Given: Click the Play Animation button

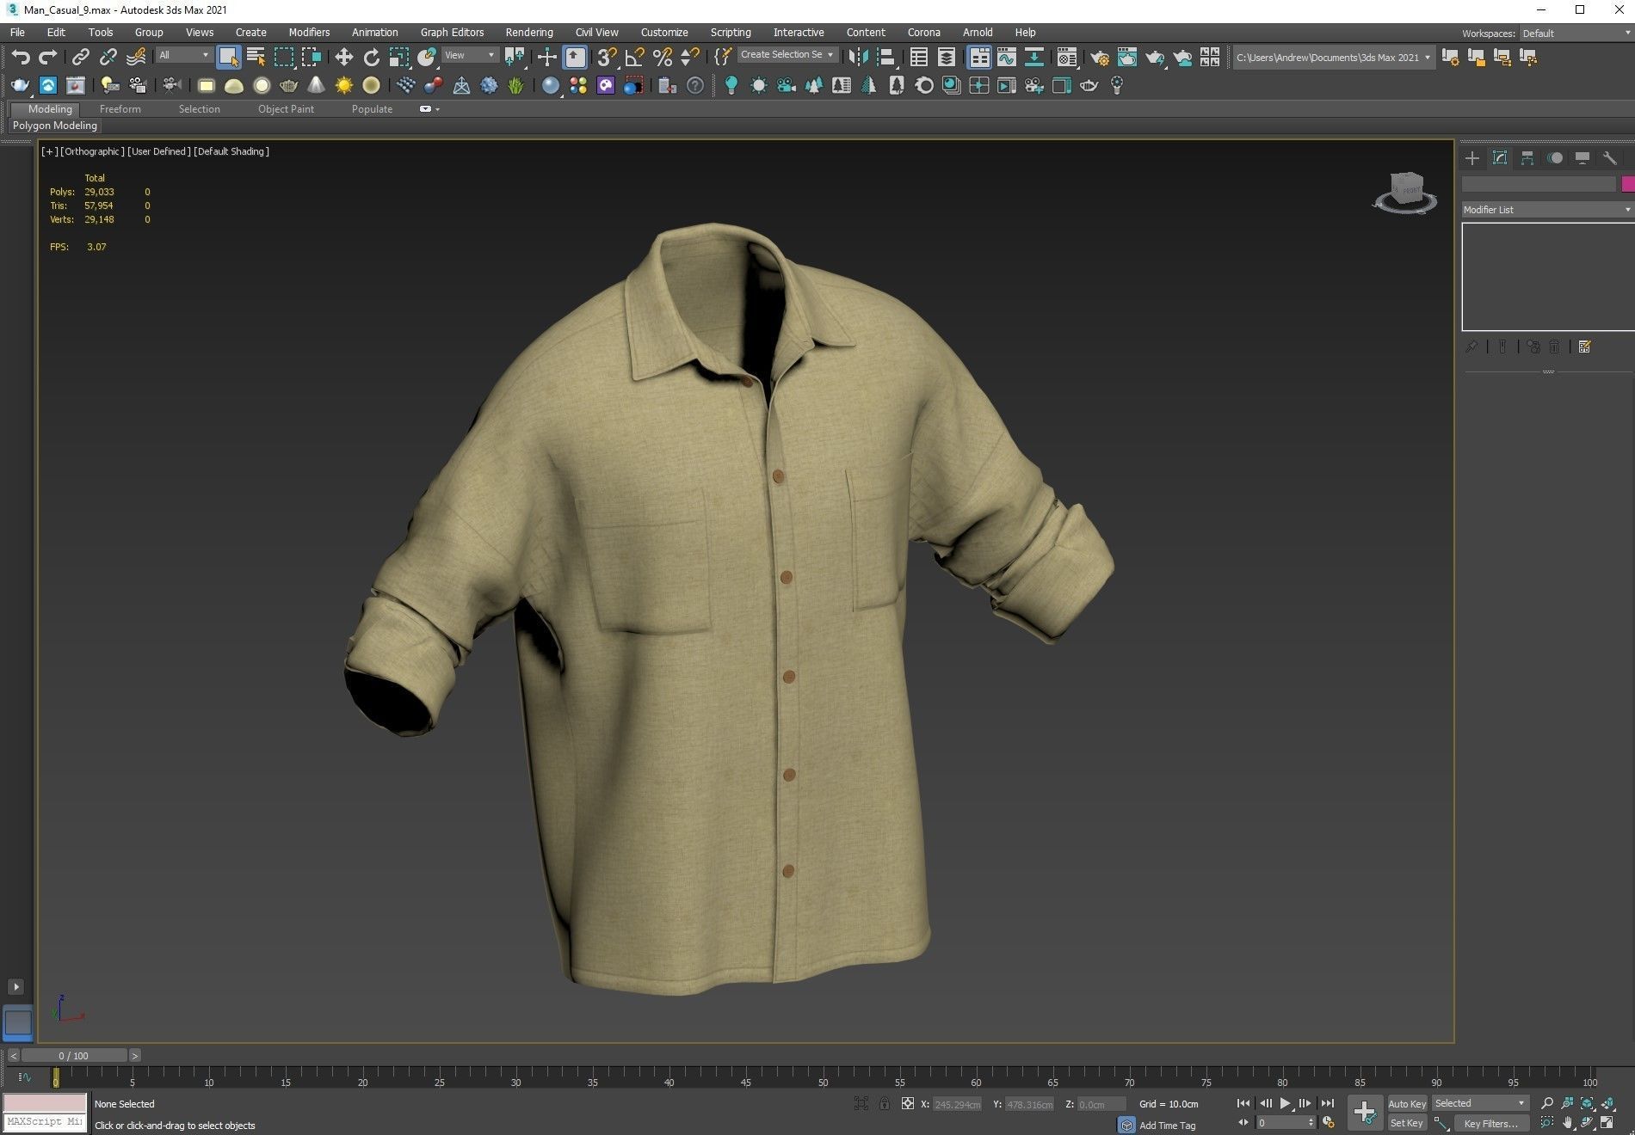Looking at the screenshot, I should (x=1285, y=1103).
